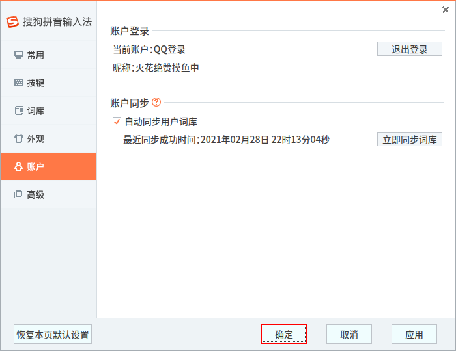The height and width of the screenshot is (351, 456).
Task: Confirm with the 确定 button
Action: click(284, 335)
